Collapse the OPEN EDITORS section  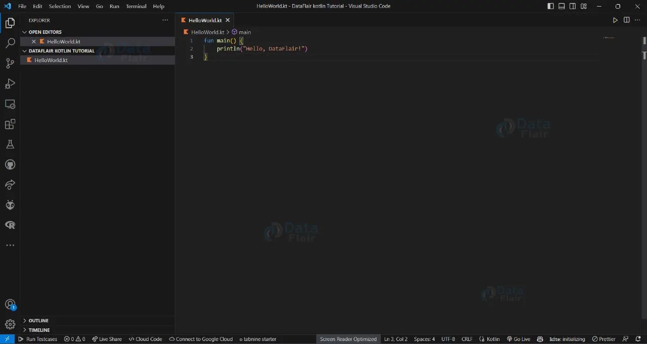click(24, 32)
